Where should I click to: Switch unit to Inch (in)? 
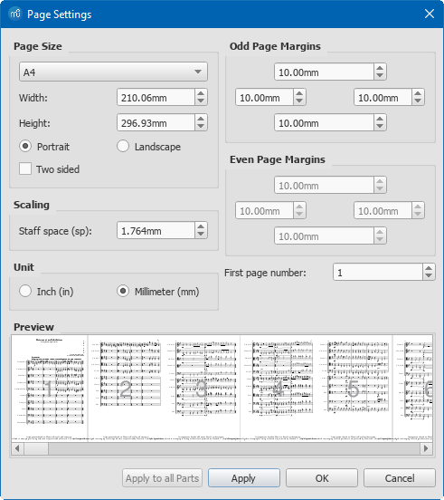pos(46,292)
